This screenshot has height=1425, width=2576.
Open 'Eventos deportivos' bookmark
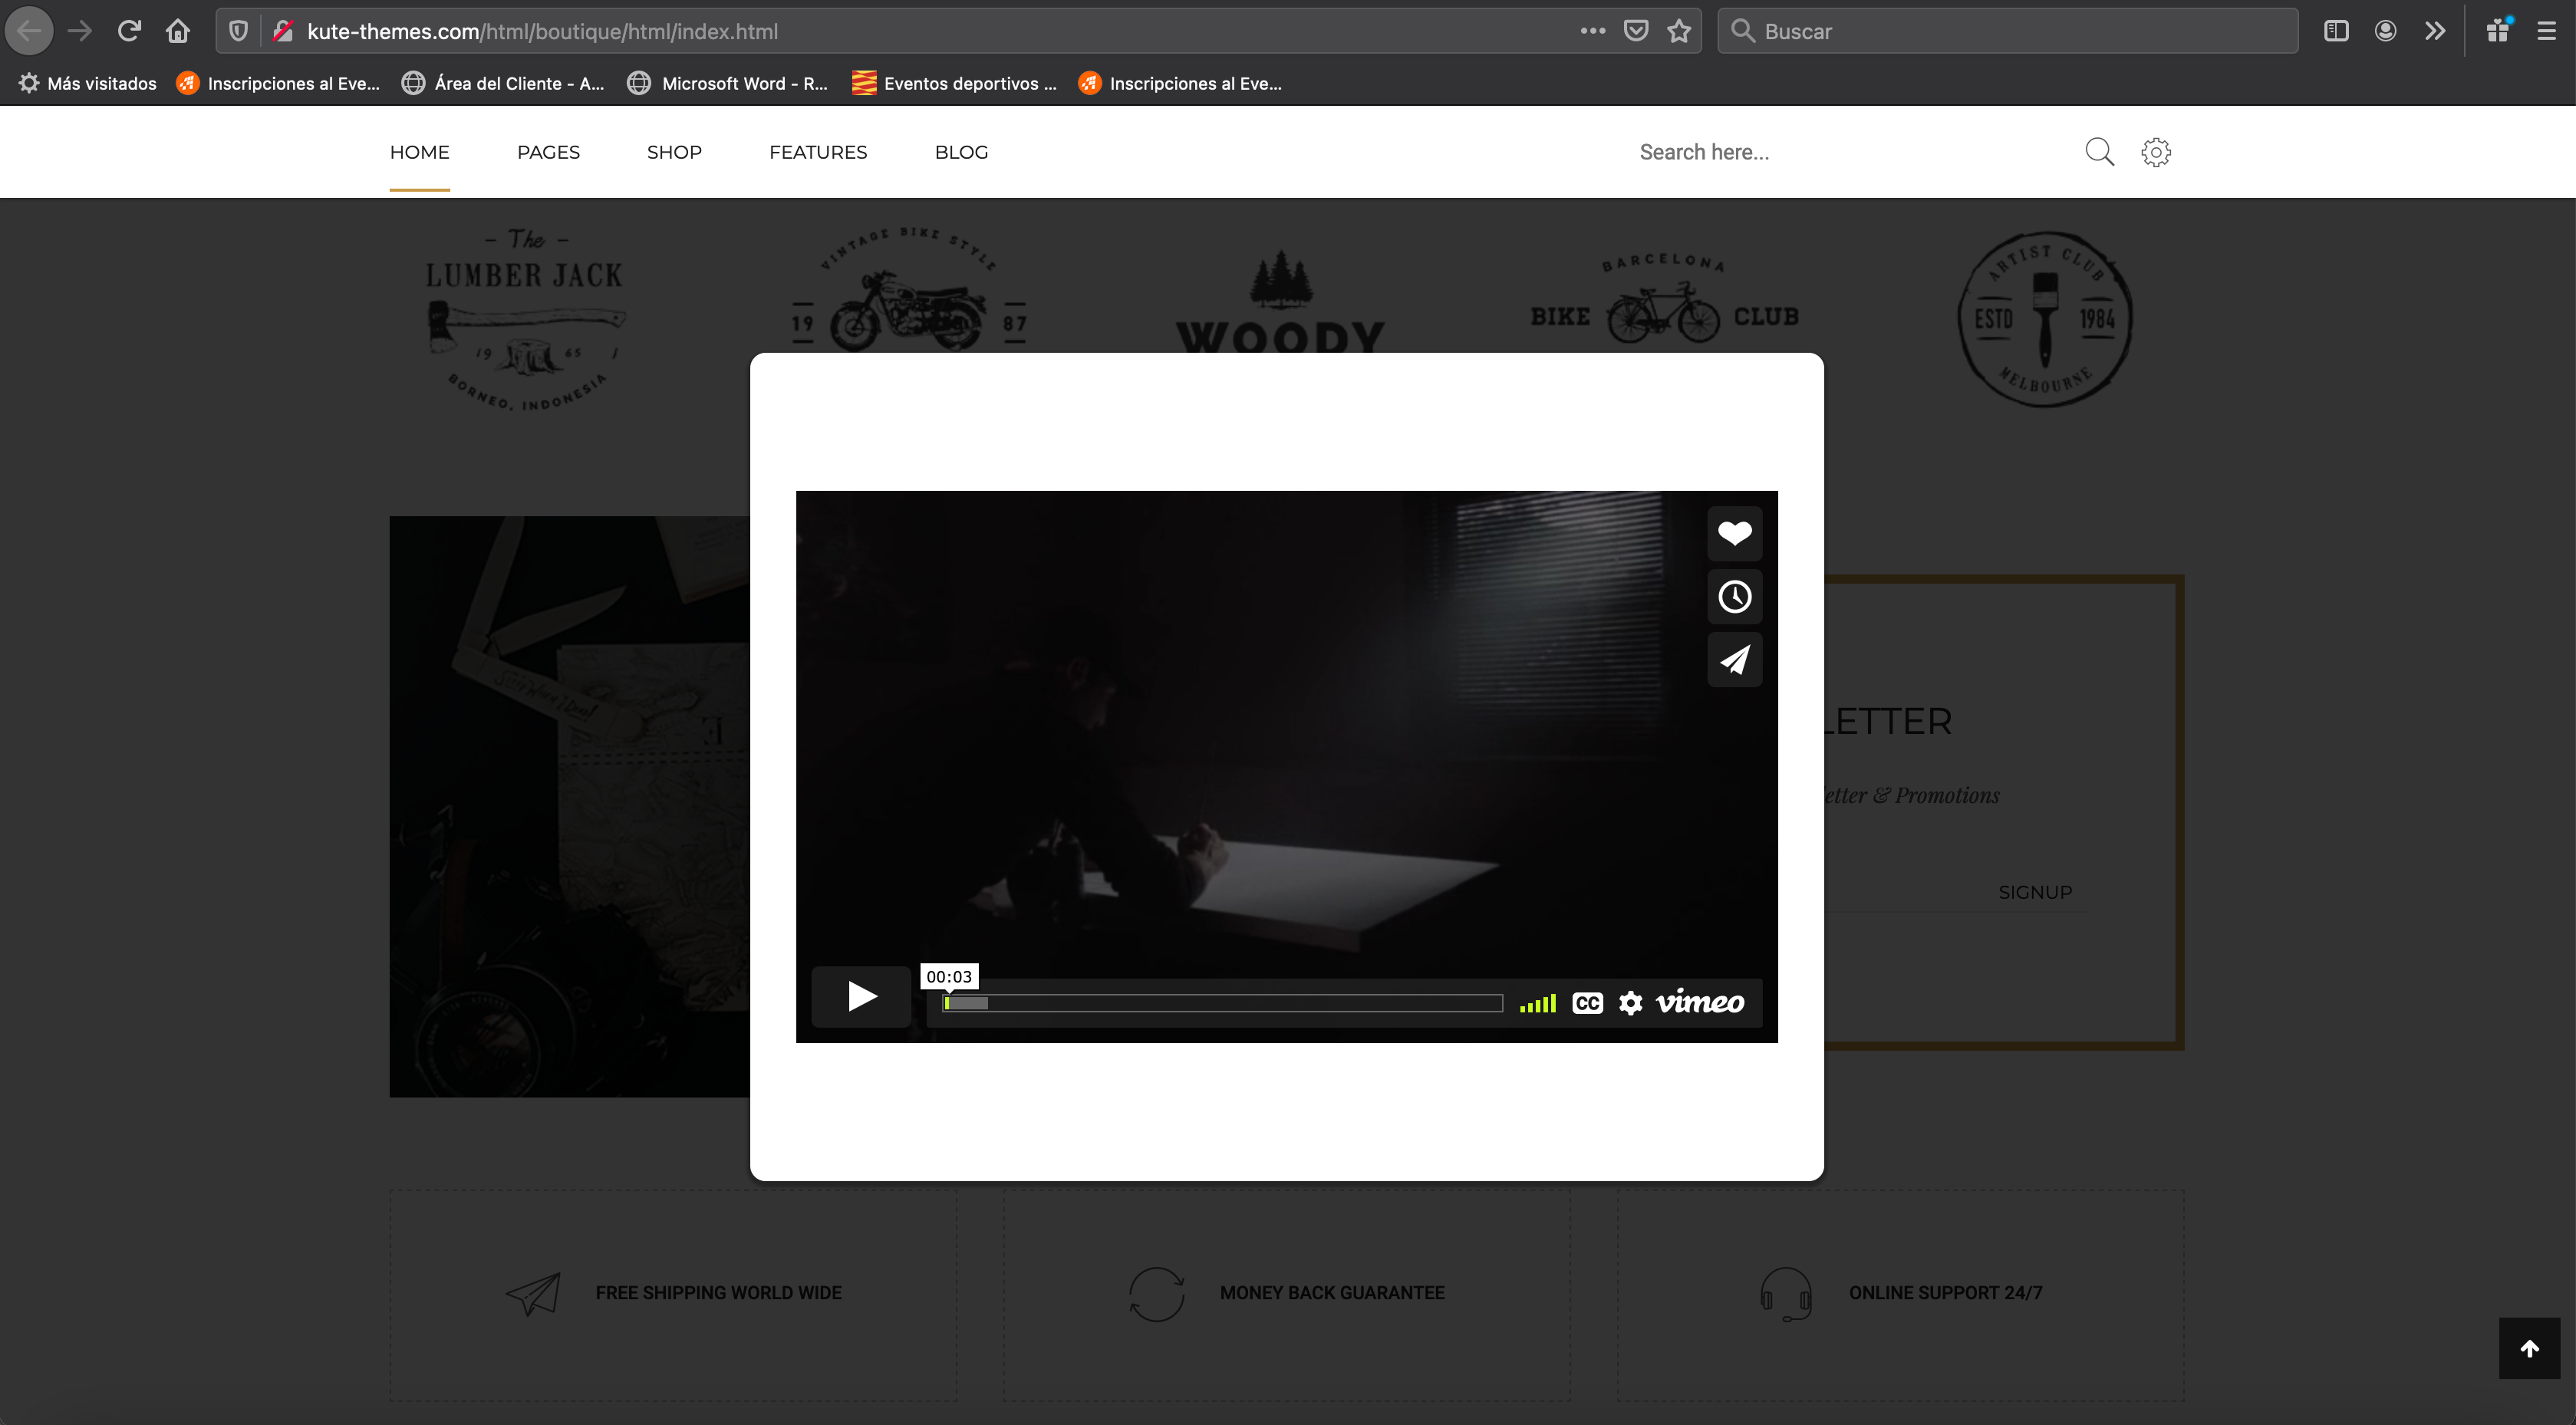pos(954,83)
